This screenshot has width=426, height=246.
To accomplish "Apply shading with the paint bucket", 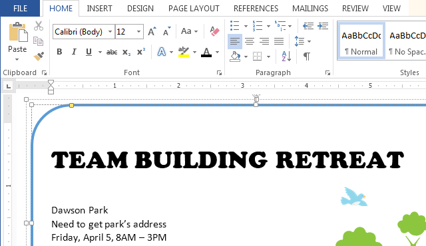I will coord(235,57).
